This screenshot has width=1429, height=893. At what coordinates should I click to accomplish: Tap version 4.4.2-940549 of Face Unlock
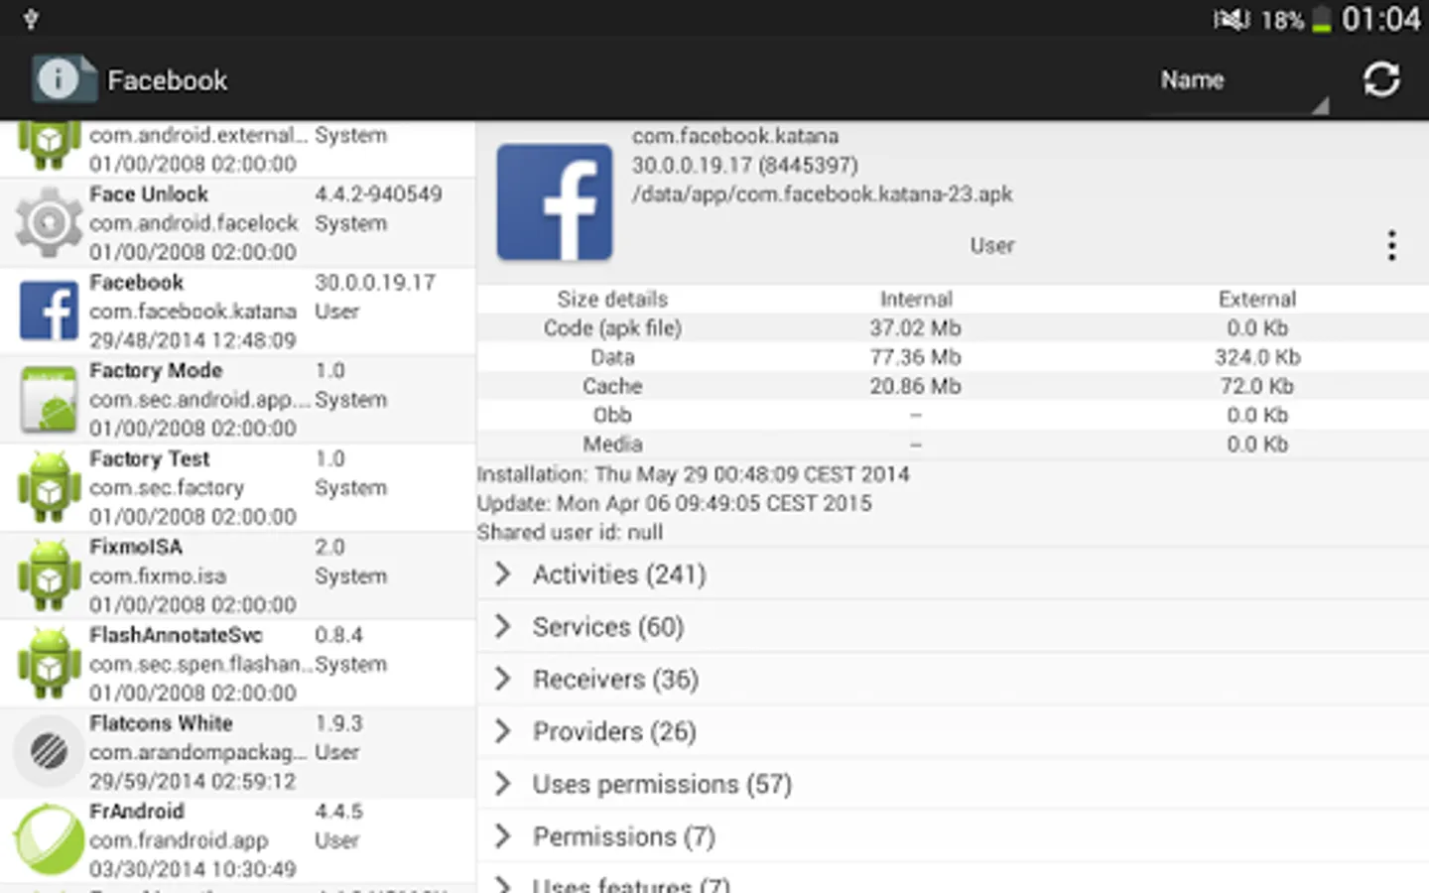tap(378, 194)
